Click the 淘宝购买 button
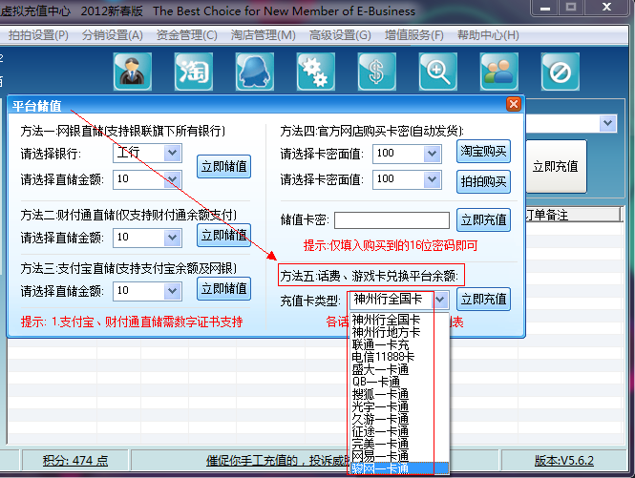 click(x=483, y=152)
